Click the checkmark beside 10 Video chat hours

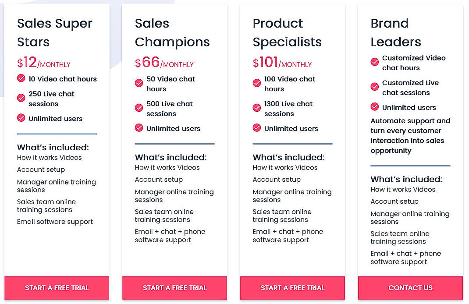click(x=21, y=79)
